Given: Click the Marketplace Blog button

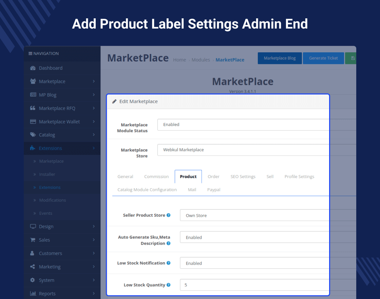Looking at the screenshot, I should pyautogui.click(x=280, y=58).
